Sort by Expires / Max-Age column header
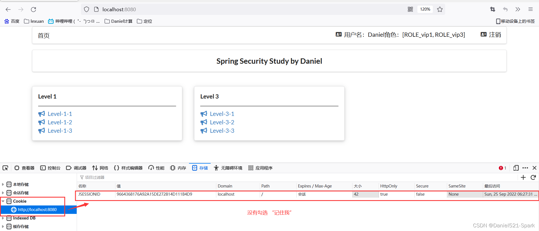The height and width of the screenshot is (231, 539). tap(324, 186)
